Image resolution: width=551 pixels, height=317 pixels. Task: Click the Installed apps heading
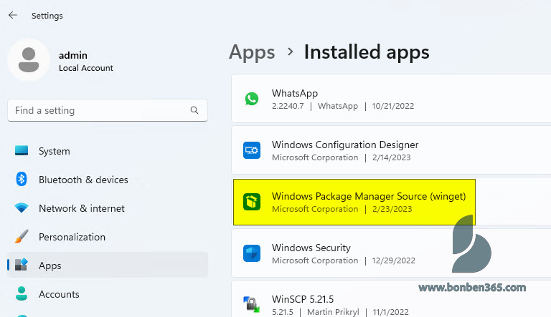coord(367,52)
